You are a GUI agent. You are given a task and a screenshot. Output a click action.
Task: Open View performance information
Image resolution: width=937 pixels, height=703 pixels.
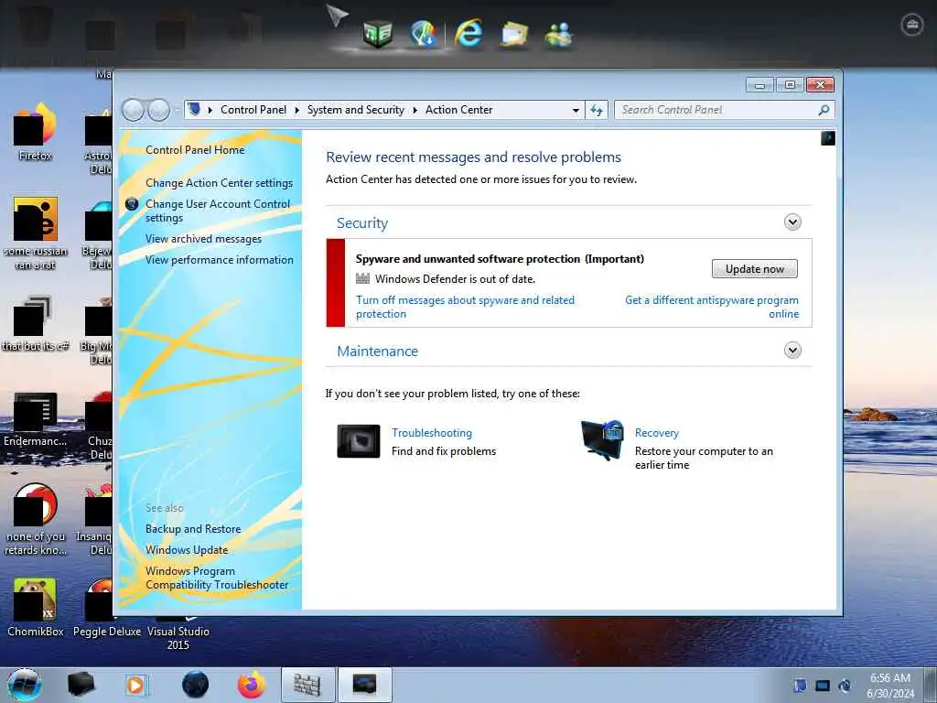(x=220, y=260)
